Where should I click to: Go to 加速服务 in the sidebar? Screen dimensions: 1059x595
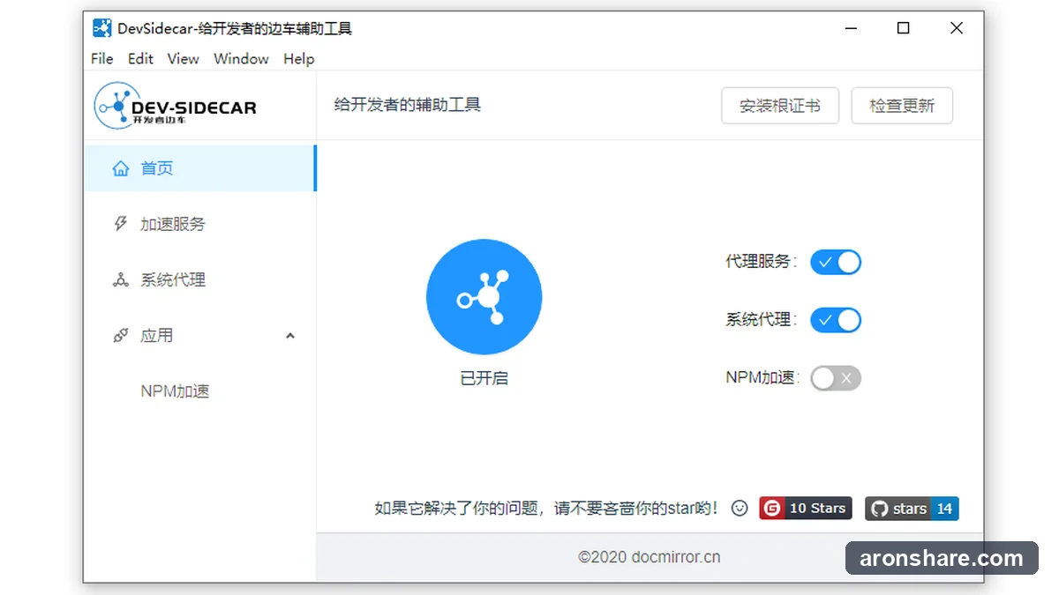click(x=199, y=224)
